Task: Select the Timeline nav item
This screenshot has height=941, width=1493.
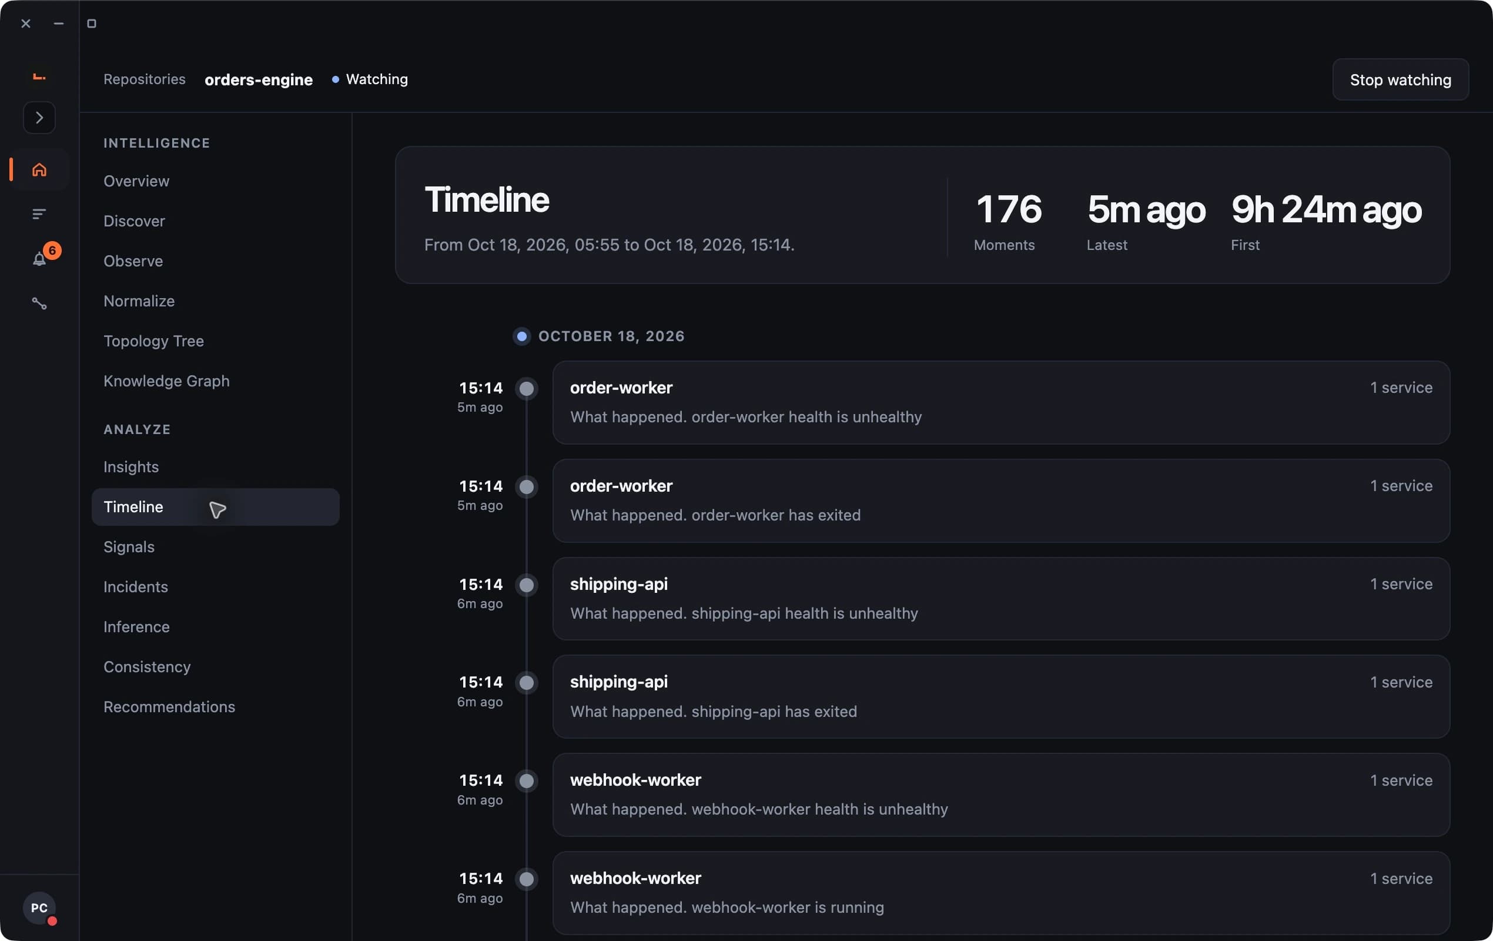Action: coord(215,507)
